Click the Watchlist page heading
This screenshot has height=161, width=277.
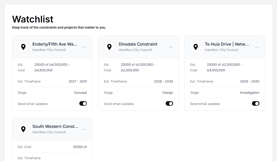click(x=33, y=19)
